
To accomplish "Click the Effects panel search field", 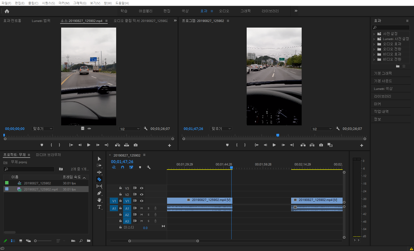I will tap(391, 28).
